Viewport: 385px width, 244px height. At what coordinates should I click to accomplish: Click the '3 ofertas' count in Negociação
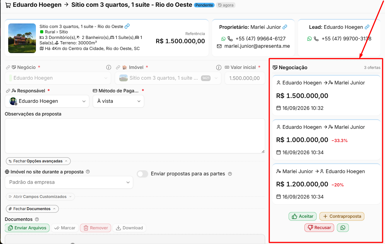coord(372,68)
